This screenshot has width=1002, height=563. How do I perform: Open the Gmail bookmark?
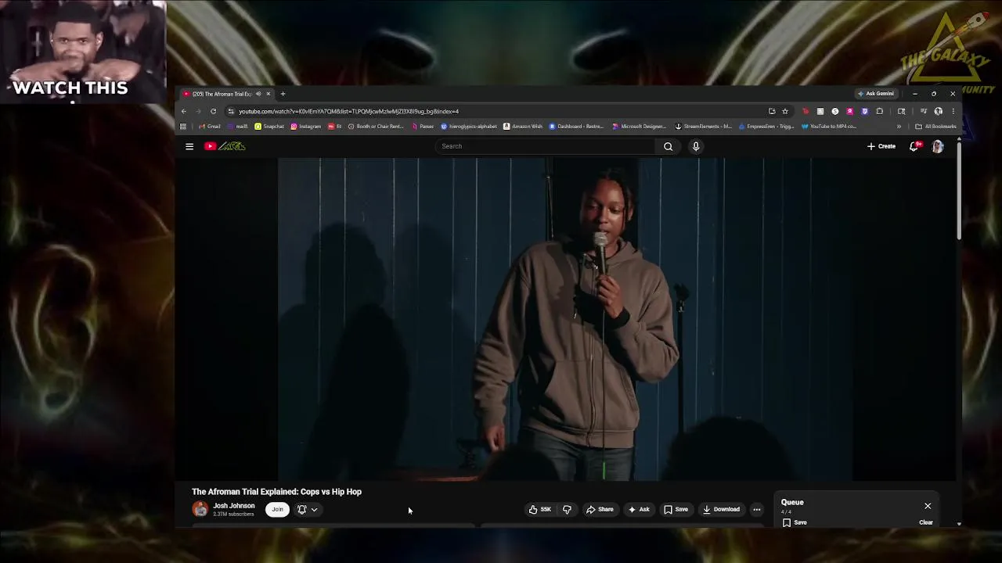coord(209,127)
